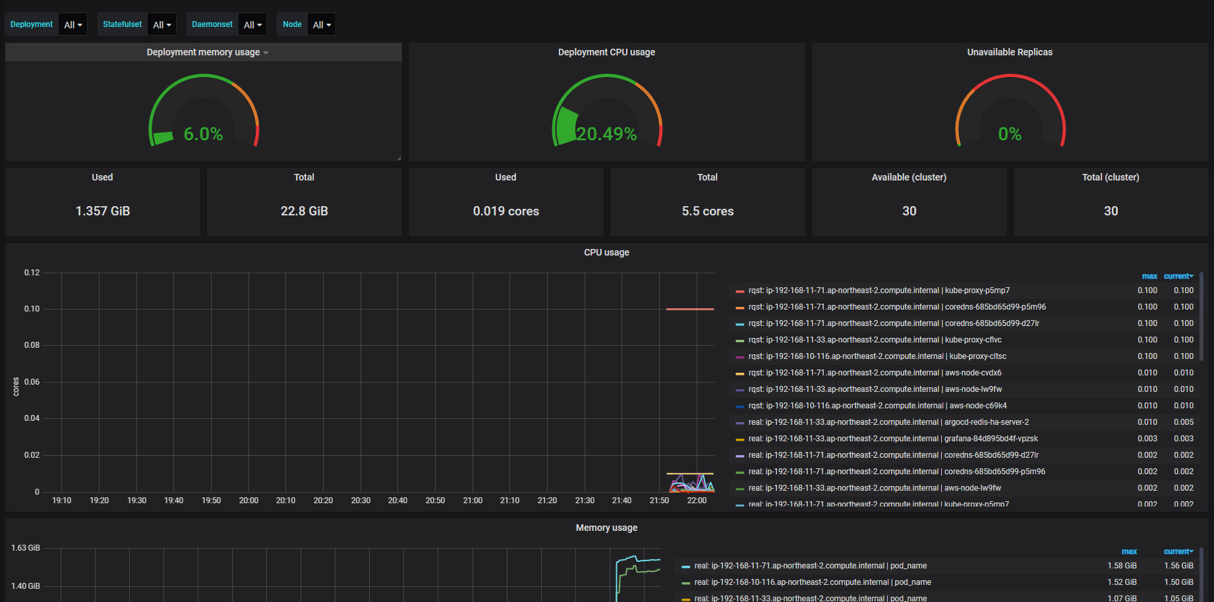The image size is (1214, 602).
Task: Grab resize handle of Deployment memory usage panel
Action: [x=399, y=158]
